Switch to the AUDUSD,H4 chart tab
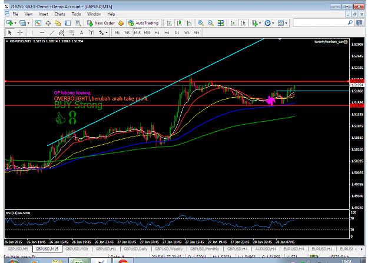Image resolution: width=368 pixels, height=263 pixels. (x=266, y=249)
